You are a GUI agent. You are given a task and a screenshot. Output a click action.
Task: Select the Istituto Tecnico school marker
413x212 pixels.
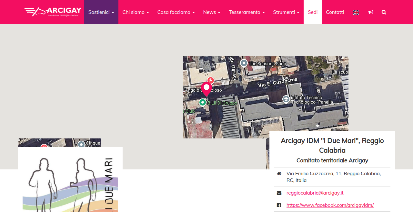286,99
